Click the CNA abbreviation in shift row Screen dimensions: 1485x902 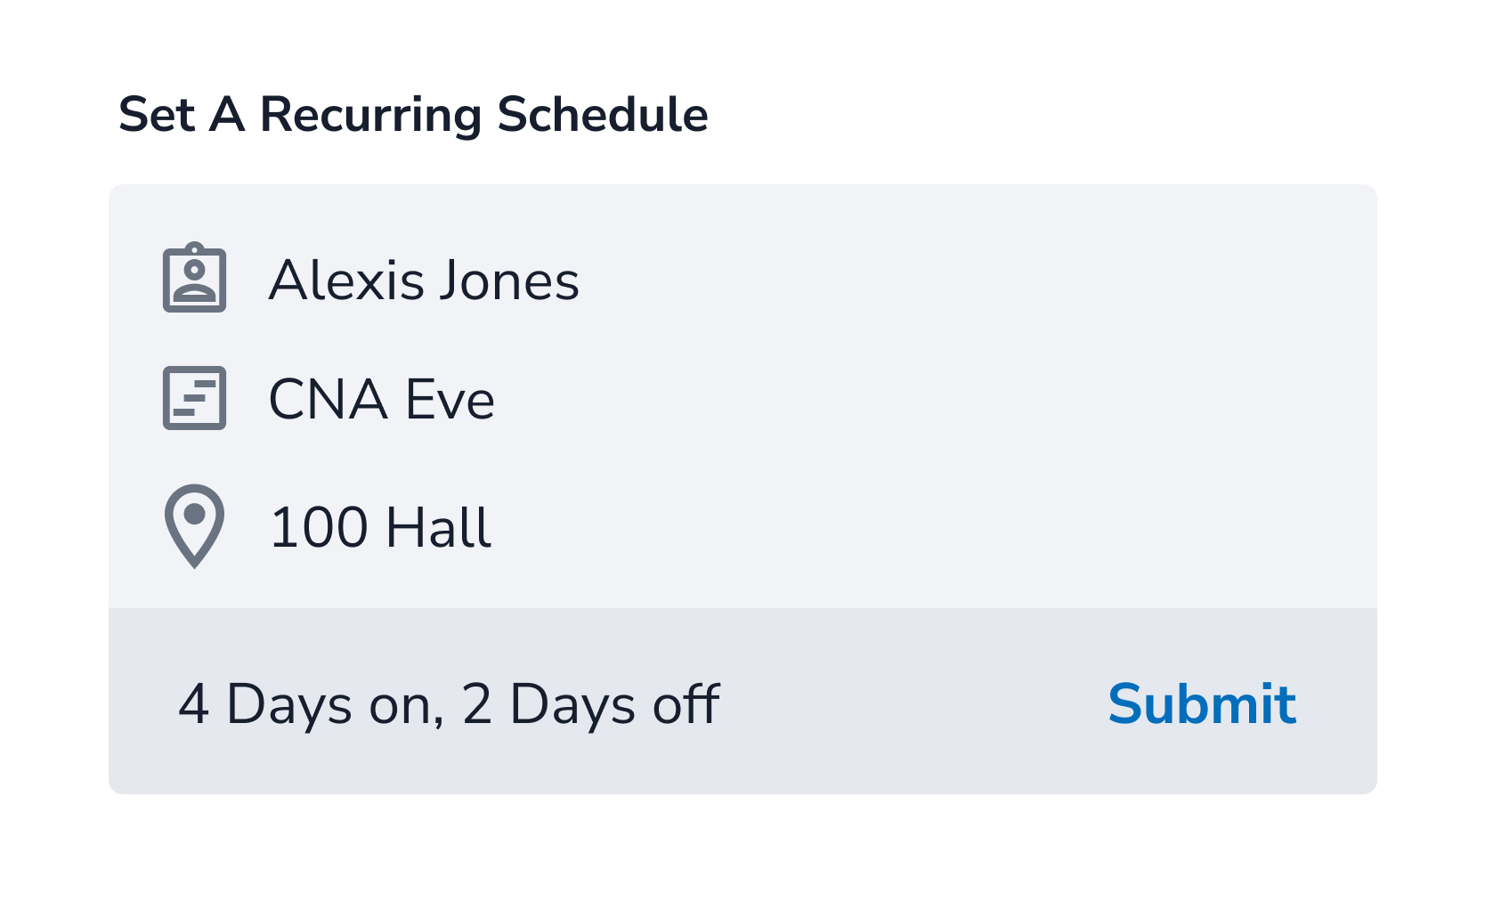[328, 400]
